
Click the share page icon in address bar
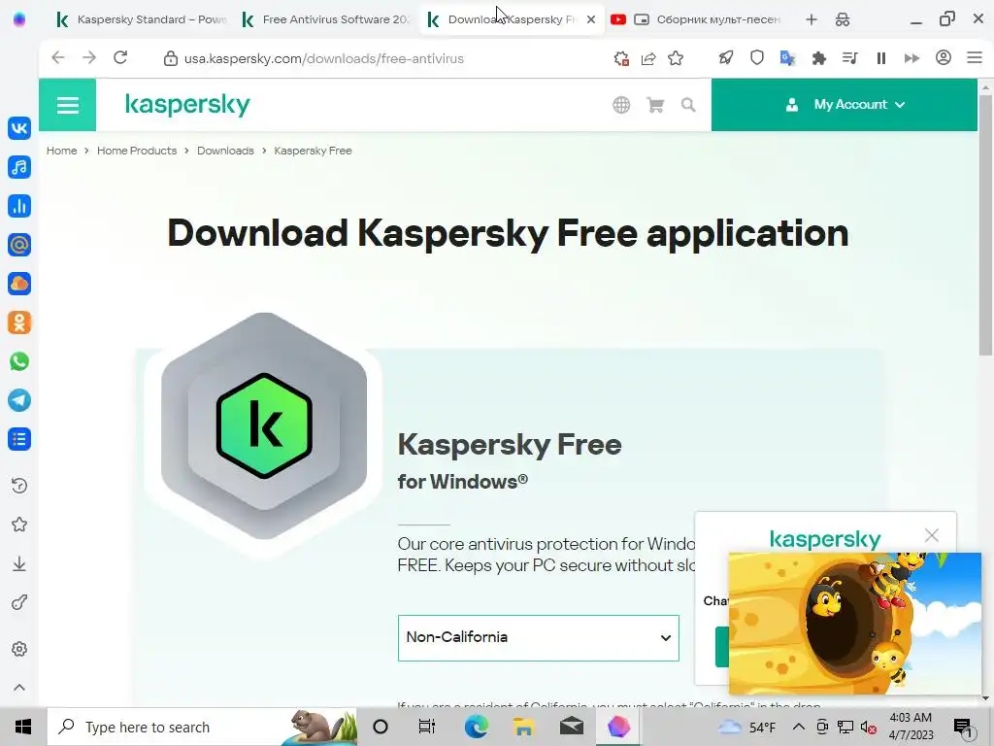pos(648,58)
